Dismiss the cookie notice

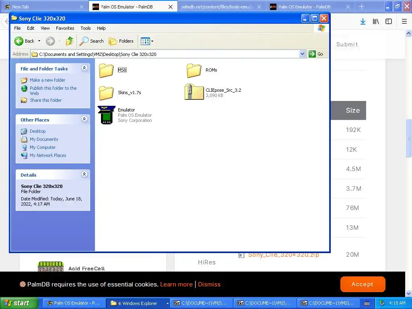[209, 284]
